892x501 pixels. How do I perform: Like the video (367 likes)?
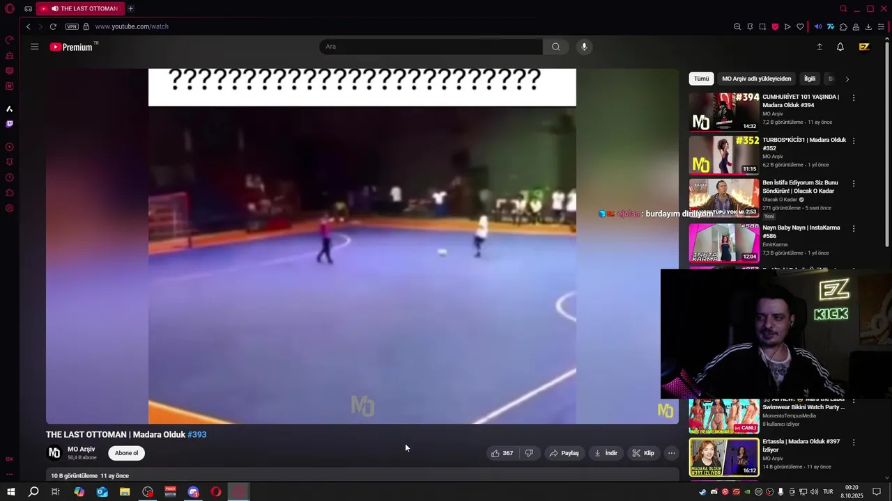point(502,453)
